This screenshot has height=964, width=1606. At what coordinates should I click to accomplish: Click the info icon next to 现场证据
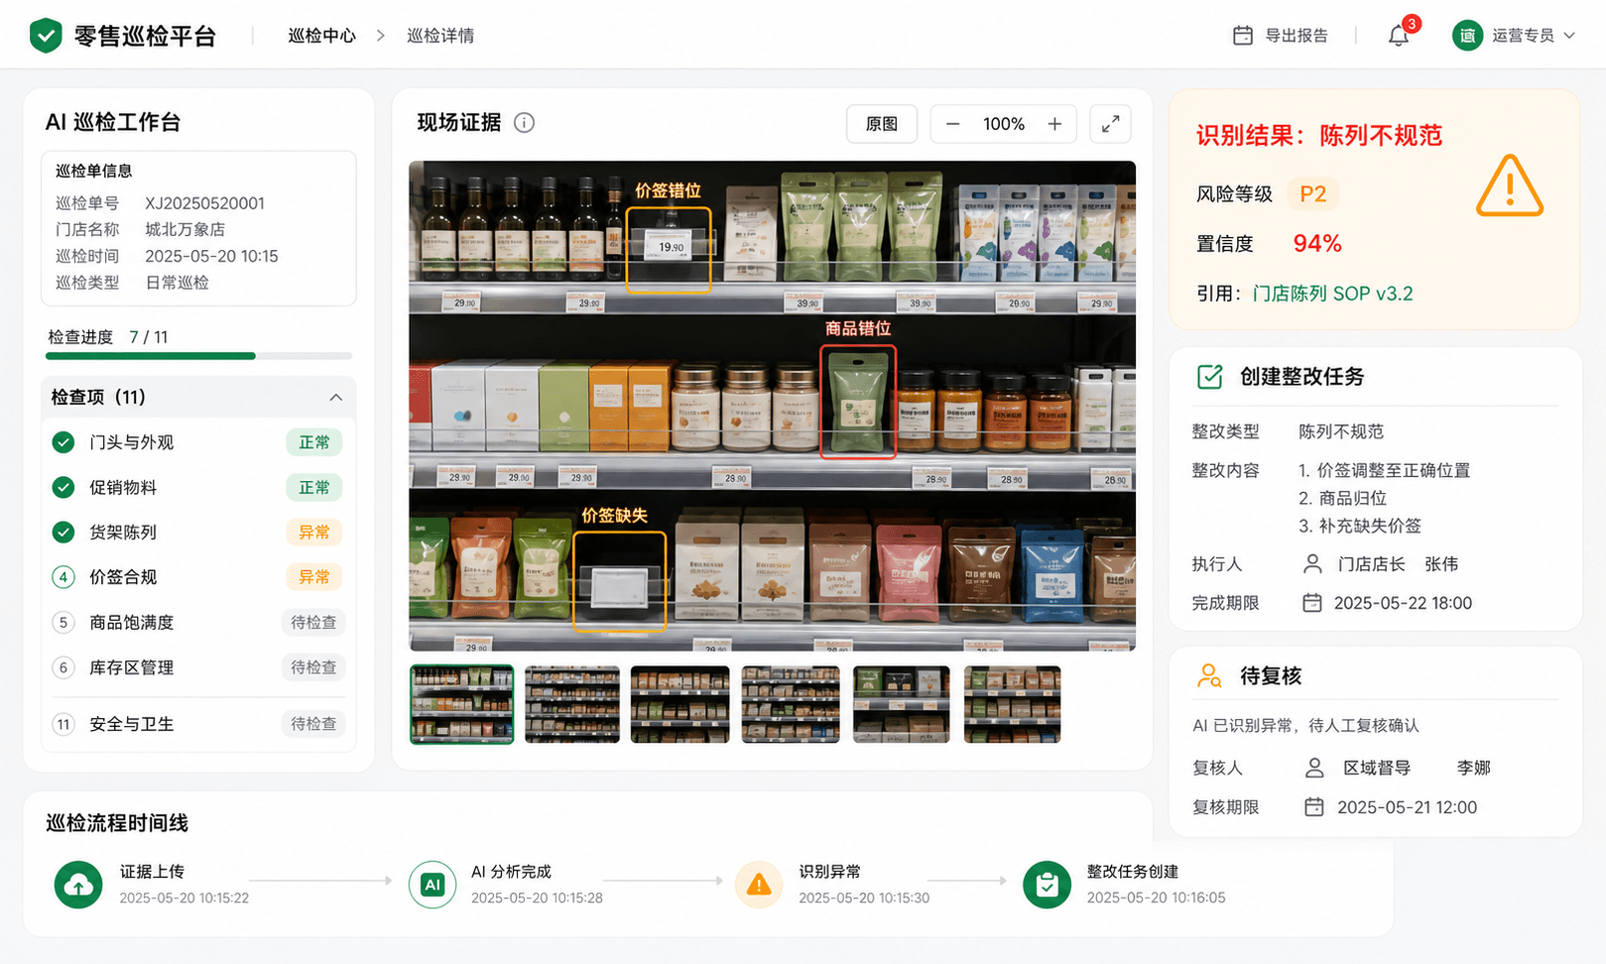pyautogui.click(x=525, y=122)
